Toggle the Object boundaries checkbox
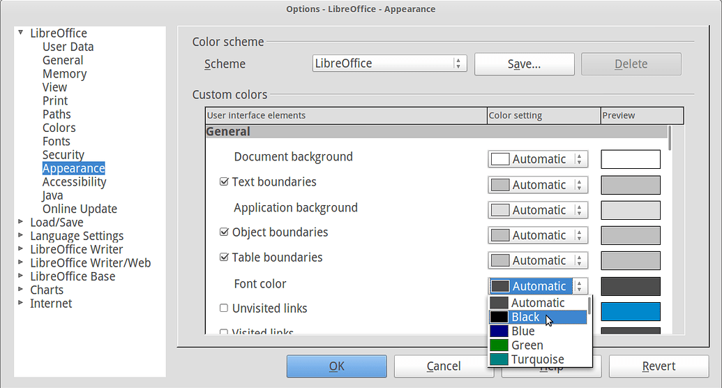Viewport: 722px width, 388px height. (x=224, y=232)
